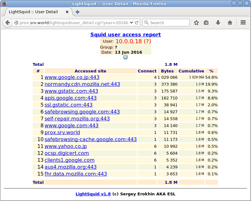The height and width of the screenshot is (201, 251).
Task: Click the bytes value 373 380
Action: [169, 84]
